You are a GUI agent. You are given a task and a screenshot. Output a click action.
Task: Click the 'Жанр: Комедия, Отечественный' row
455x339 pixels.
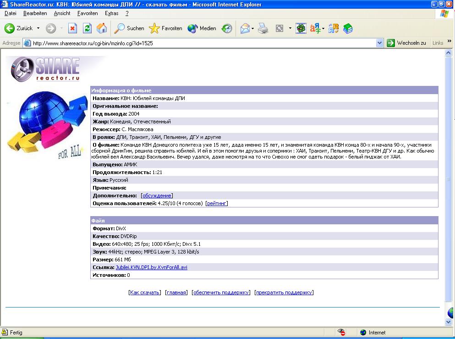click(264, 122)
